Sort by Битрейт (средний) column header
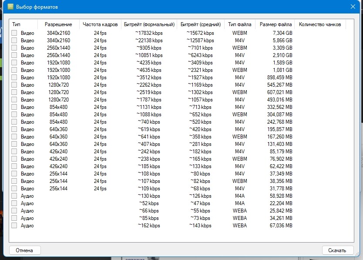 coord(201,24)
